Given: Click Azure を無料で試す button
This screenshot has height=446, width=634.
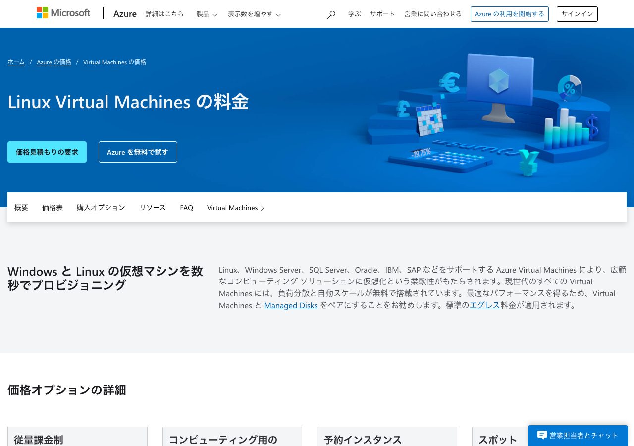Looking at the screenshot, I should click(138, 152).
